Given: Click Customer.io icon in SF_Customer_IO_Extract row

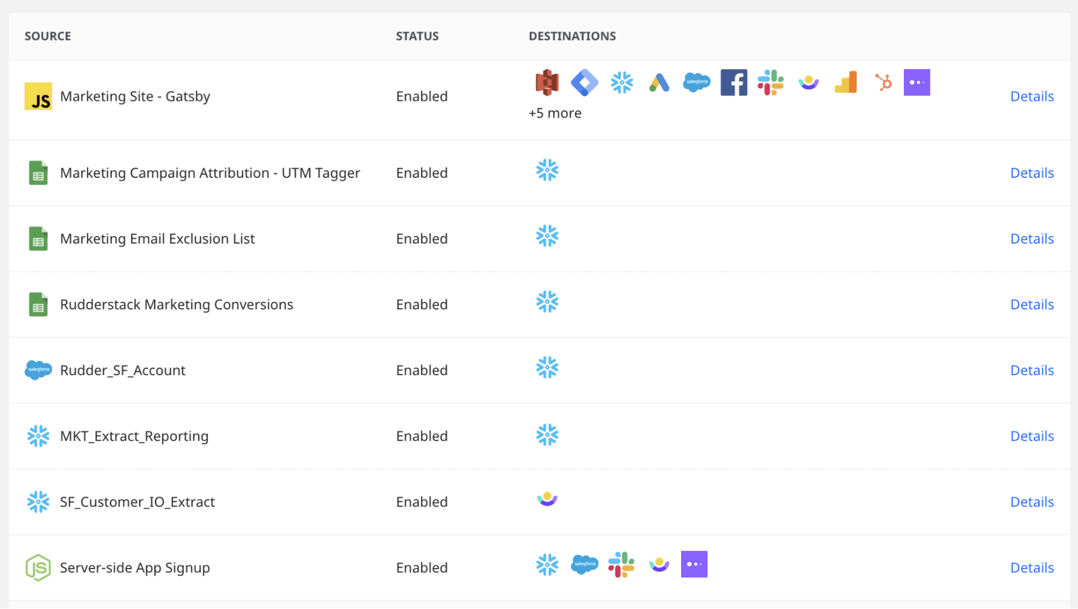Looking at the screenshot, I should (547, 499).
